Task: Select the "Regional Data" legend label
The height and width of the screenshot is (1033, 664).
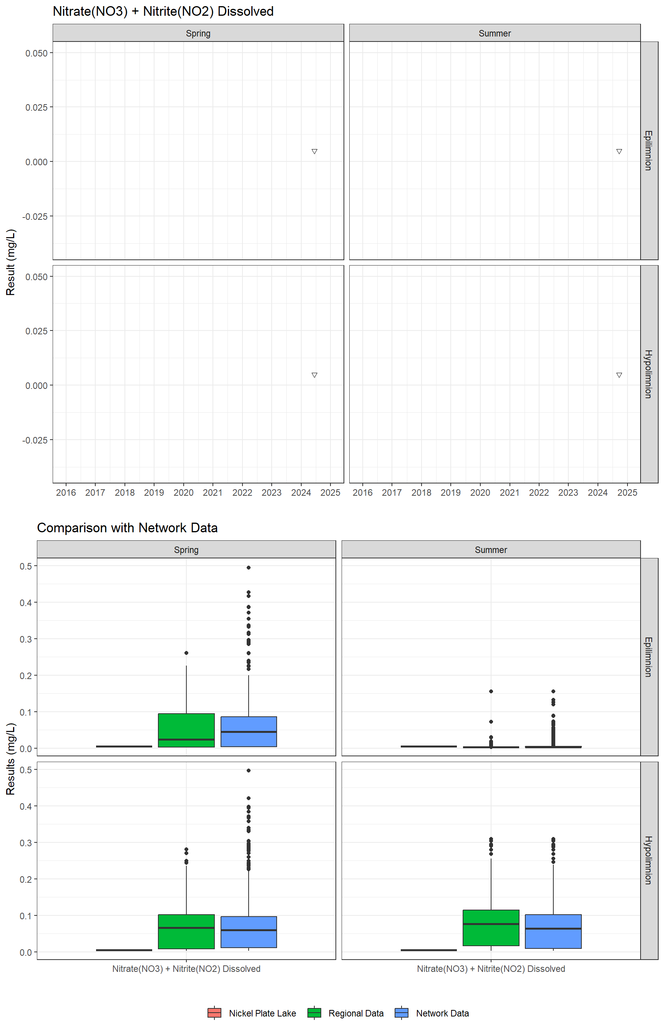Action: pos(356,1013)
